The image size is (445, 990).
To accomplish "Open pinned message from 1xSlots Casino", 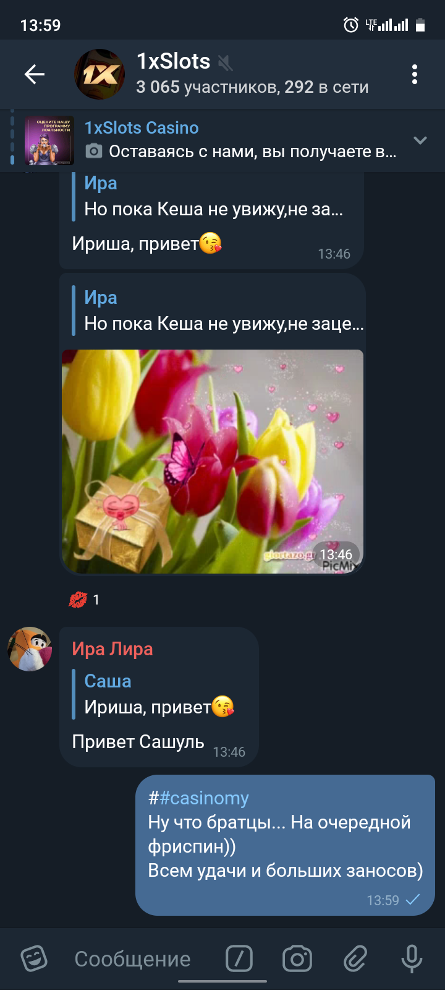I will pos(241,140).
